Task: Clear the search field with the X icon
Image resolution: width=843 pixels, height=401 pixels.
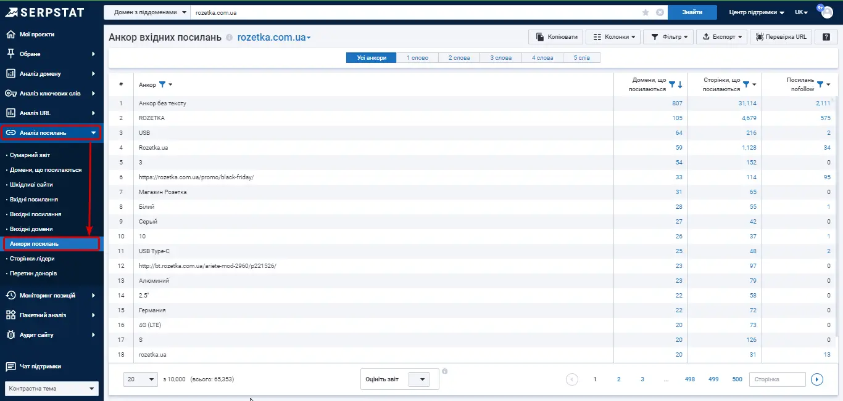Action: tap(660, 12)
